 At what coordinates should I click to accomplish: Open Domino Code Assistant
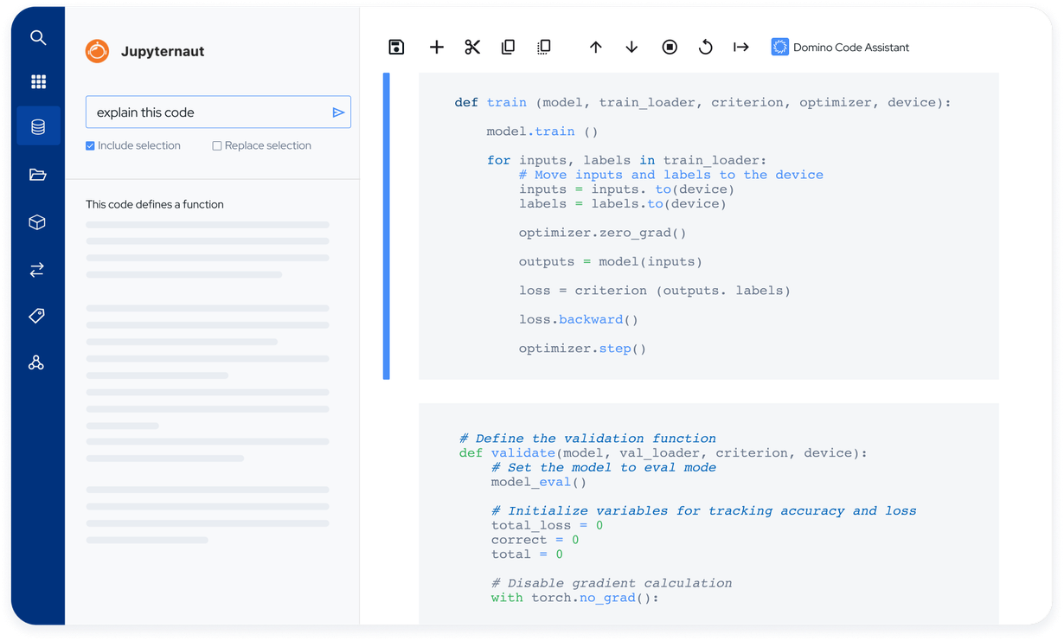coord(840,47)
